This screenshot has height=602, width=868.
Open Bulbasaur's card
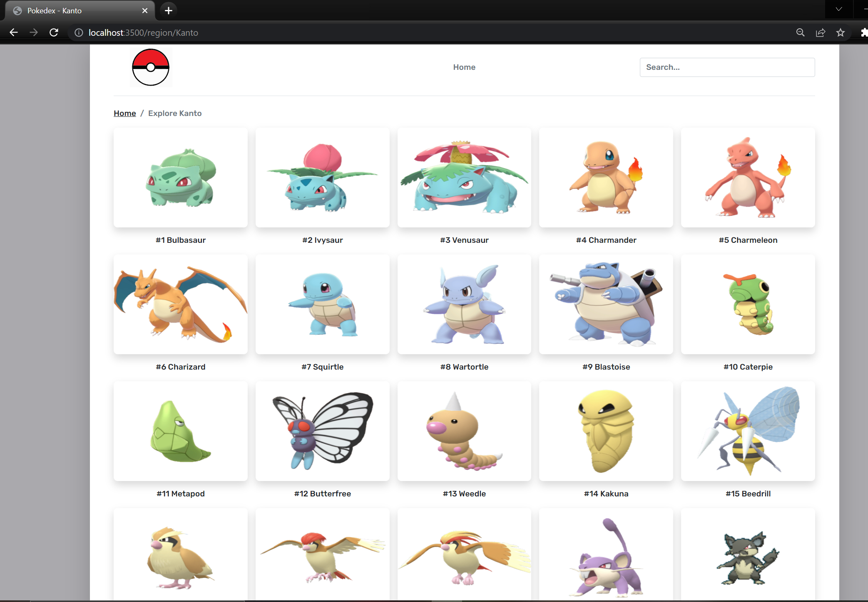180,178
